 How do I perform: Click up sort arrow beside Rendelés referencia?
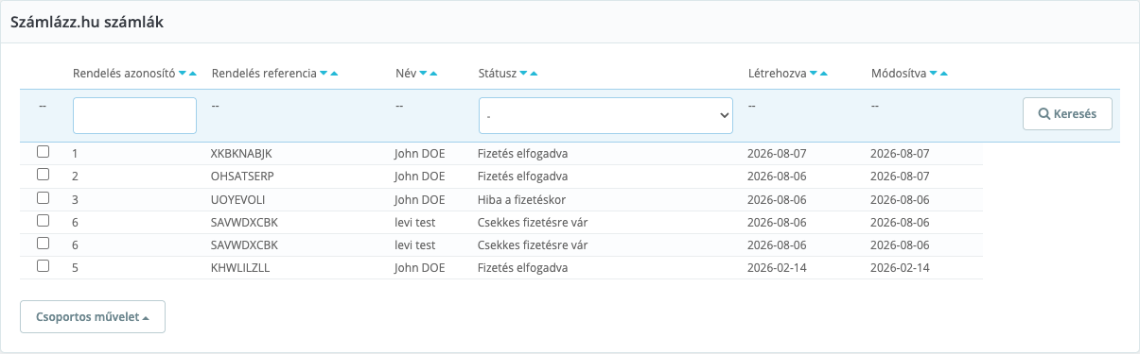(334, 73)
